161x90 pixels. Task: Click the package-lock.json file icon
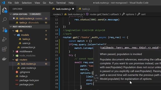[x=17, y=80]
